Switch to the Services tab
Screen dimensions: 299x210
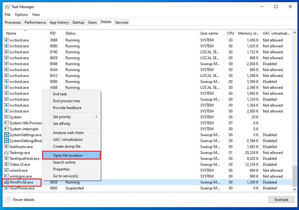click(122, 22)
